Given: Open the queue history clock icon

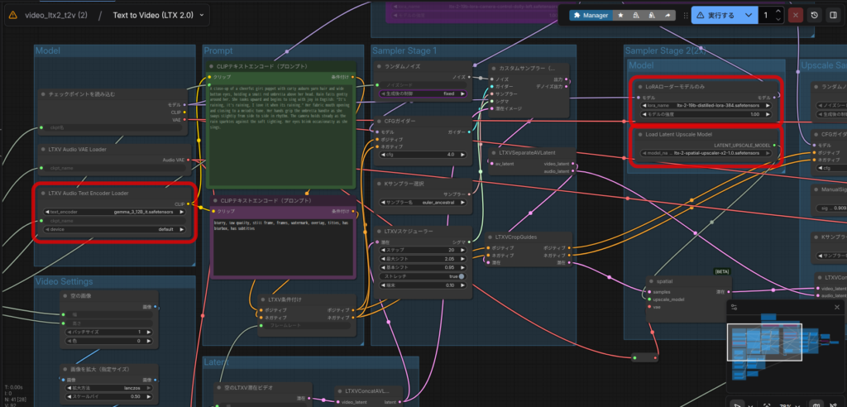Looking at the screenshot, I should (x=815, y=15).
